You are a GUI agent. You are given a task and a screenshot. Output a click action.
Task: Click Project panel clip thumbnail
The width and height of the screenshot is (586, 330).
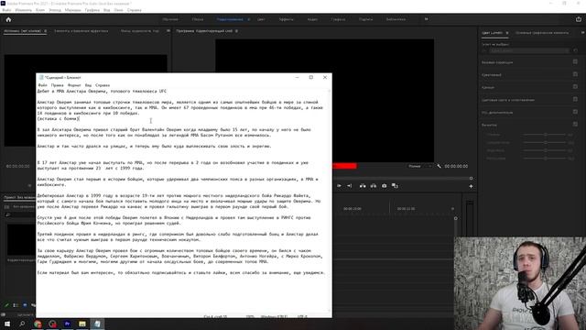click(x=21, y=240)
